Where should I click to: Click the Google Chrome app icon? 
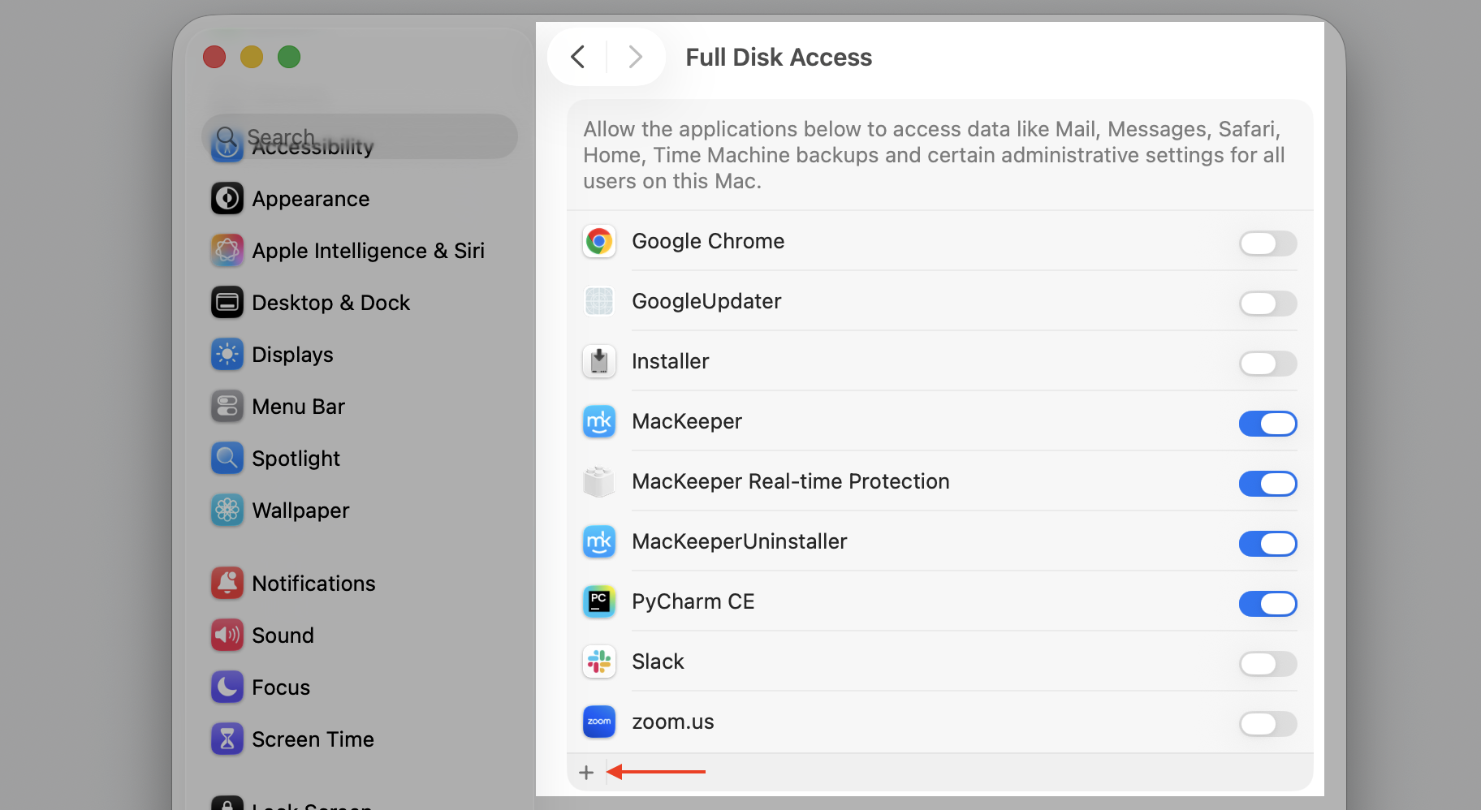coord(599,241)
